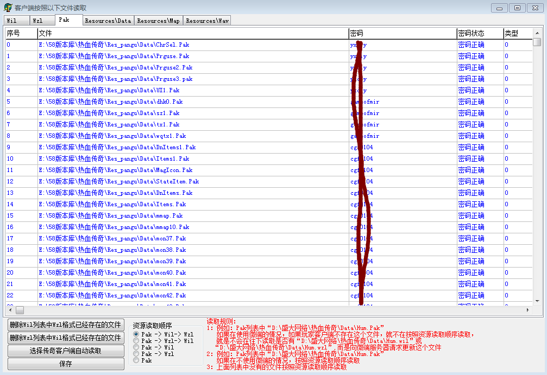The image size is (547, 375).
Task: Select the DnItems.Pak file row
Action: pyautogui.click(x=269, y=193)
